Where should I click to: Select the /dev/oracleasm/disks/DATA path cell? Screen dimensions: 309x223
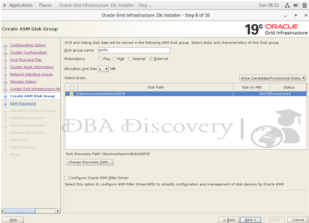(x=155, y=94)
